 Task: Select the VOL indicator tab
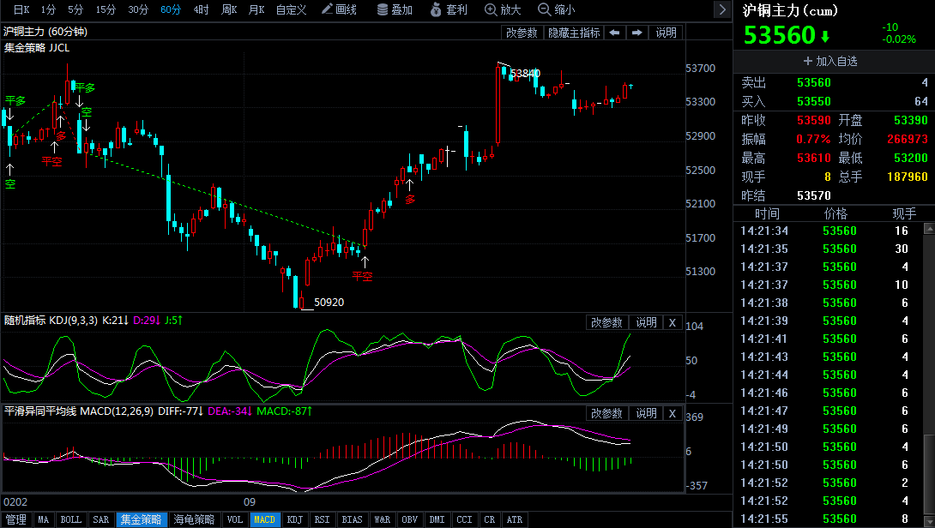[x=235, y=519]
